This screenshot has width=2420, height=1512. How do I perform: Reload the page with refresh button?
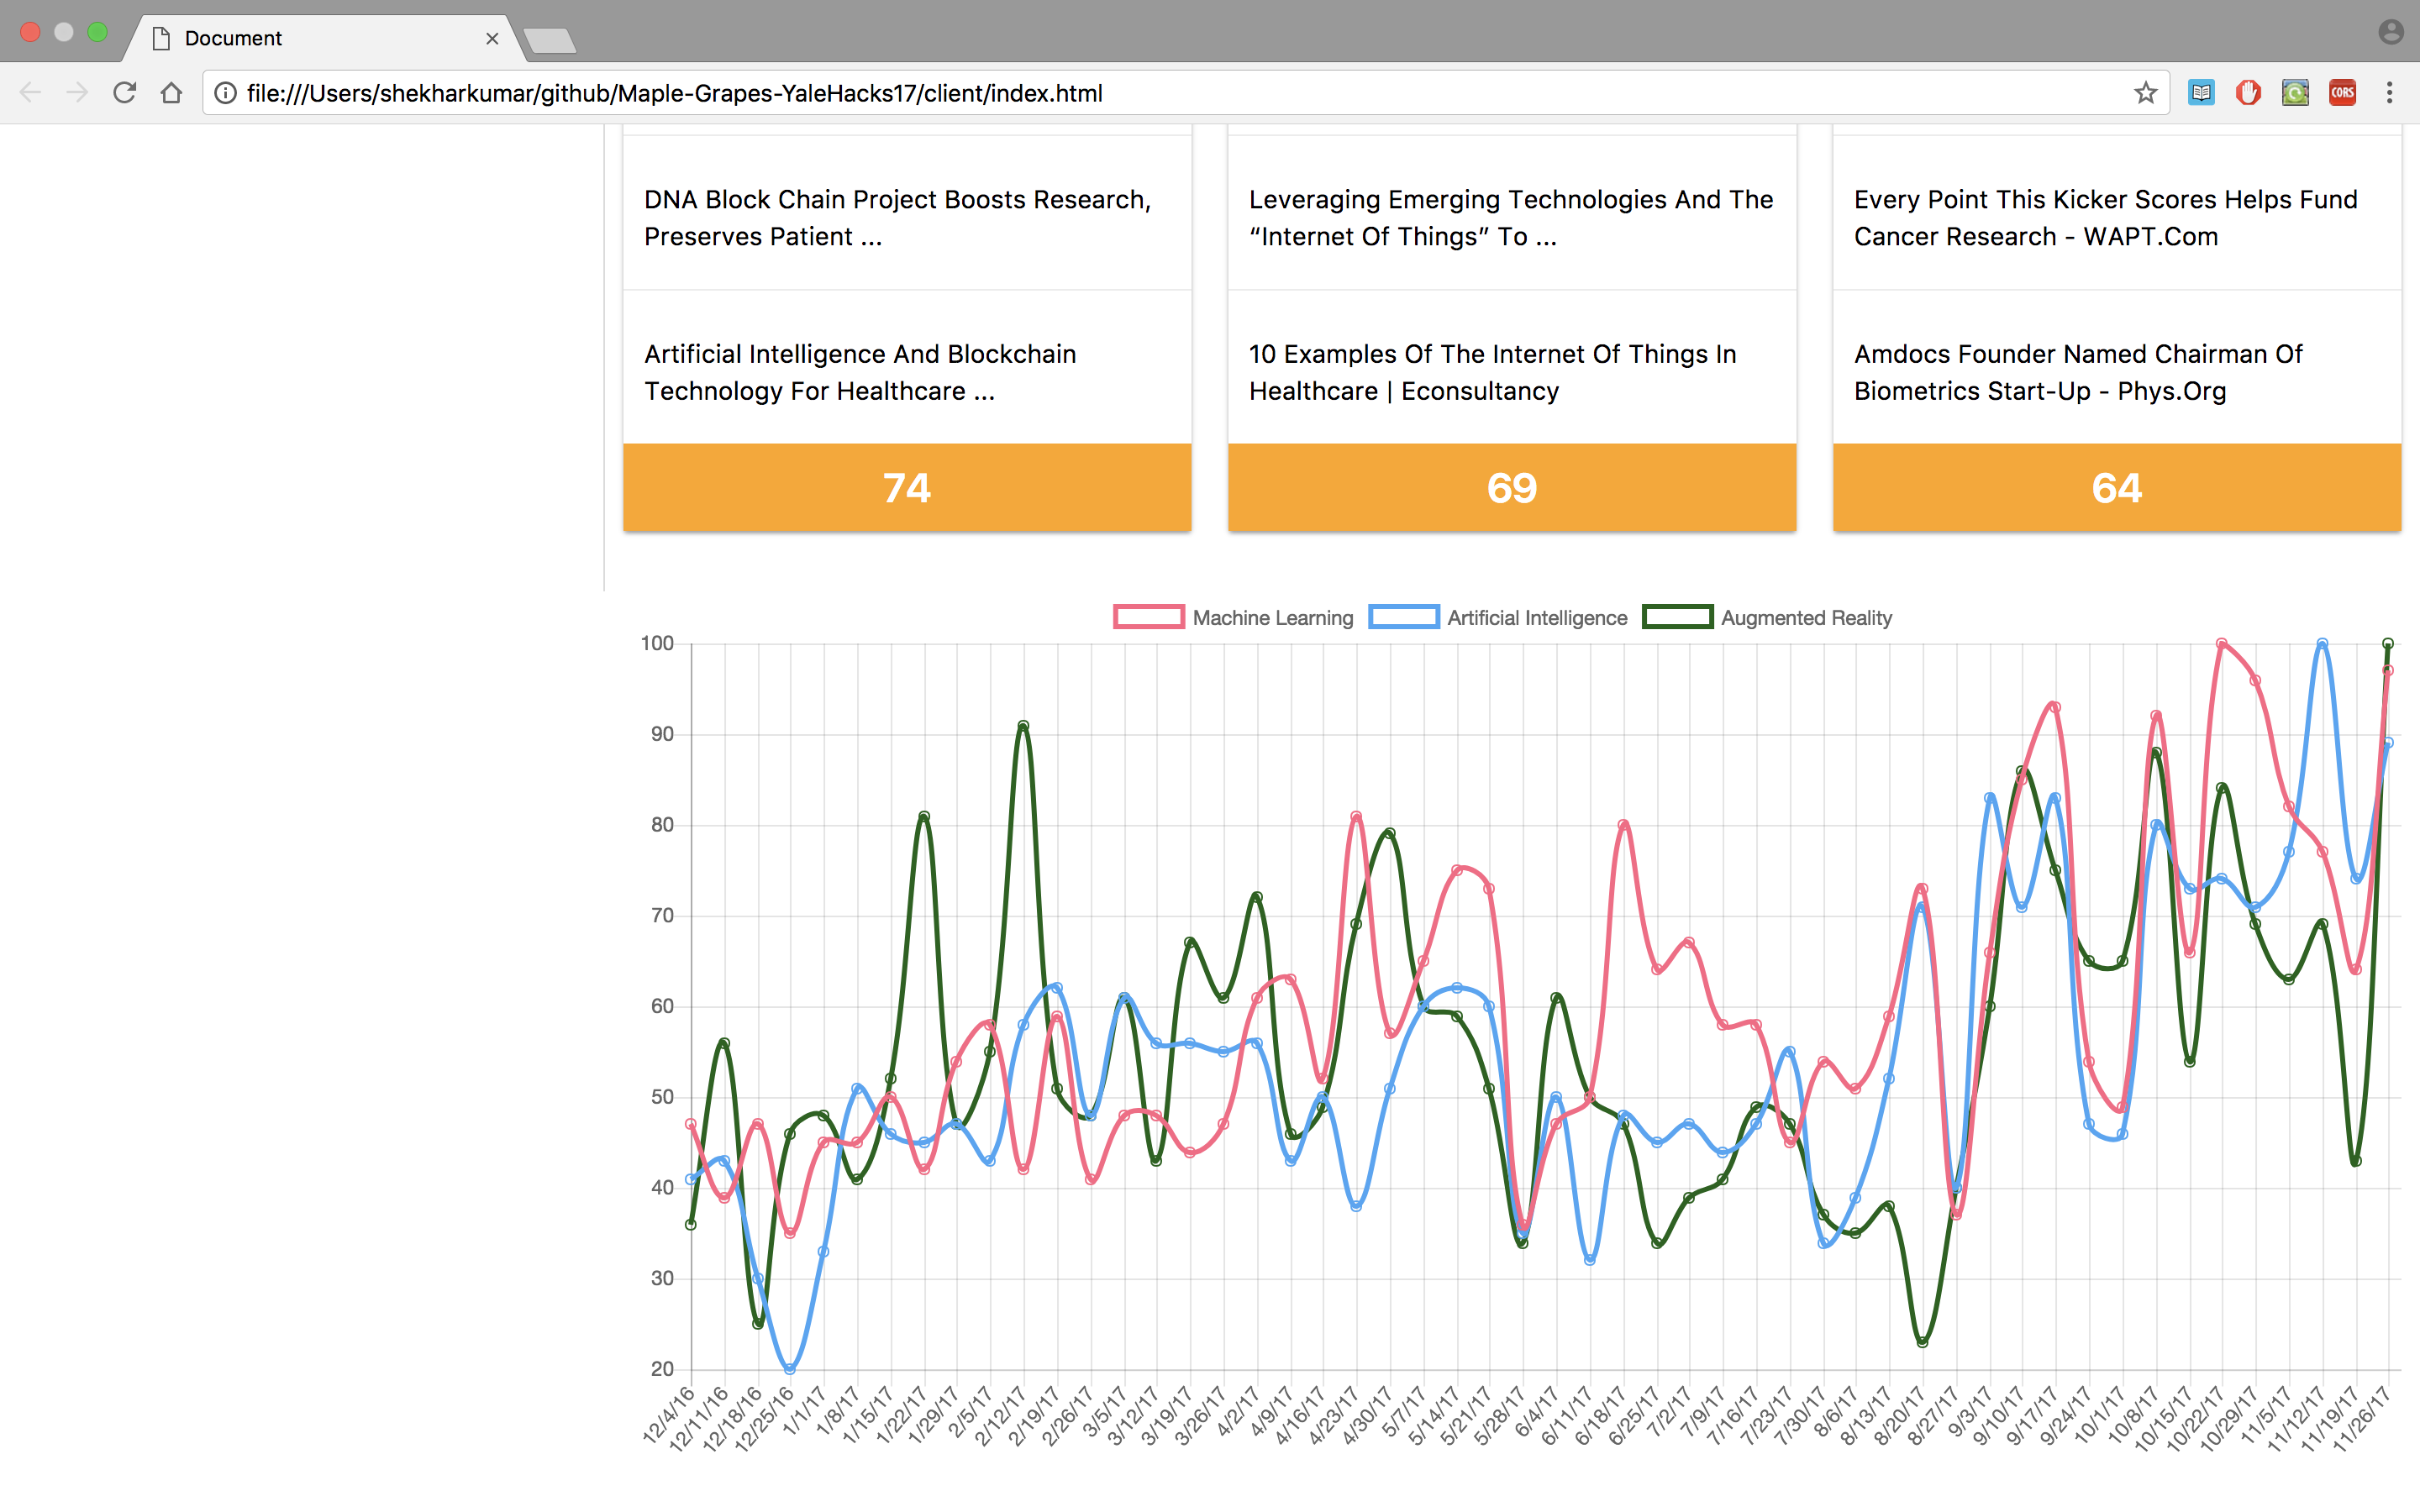pyautogui.click(x=124, y=93)
